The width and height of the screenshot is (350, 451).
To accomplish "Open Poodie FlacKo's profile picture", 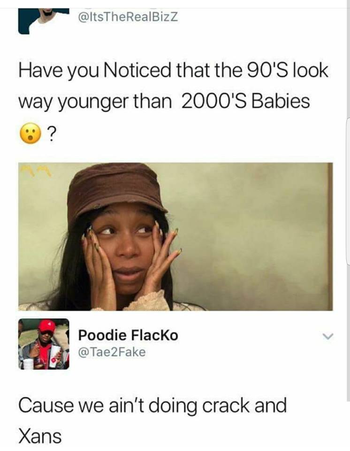I will tap(44, 344).
